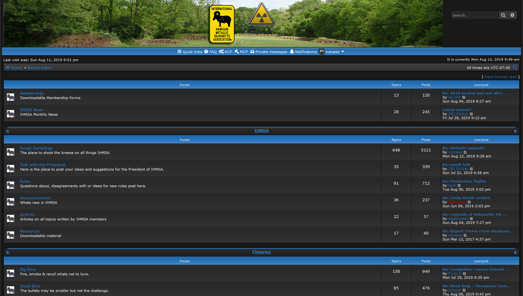The height and width of the screenshot is (296, 523).
Task: Open the Articles forum
Action: [27, 214]
